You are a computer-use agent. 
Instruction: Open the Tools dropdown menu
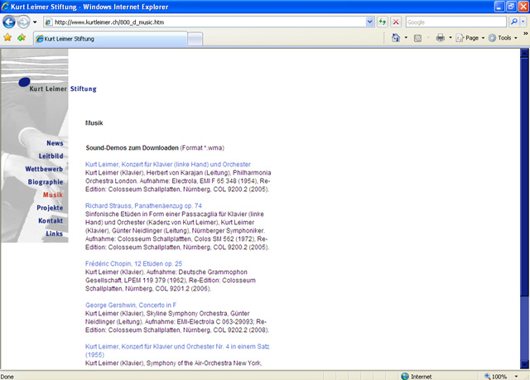click(503, 38)
